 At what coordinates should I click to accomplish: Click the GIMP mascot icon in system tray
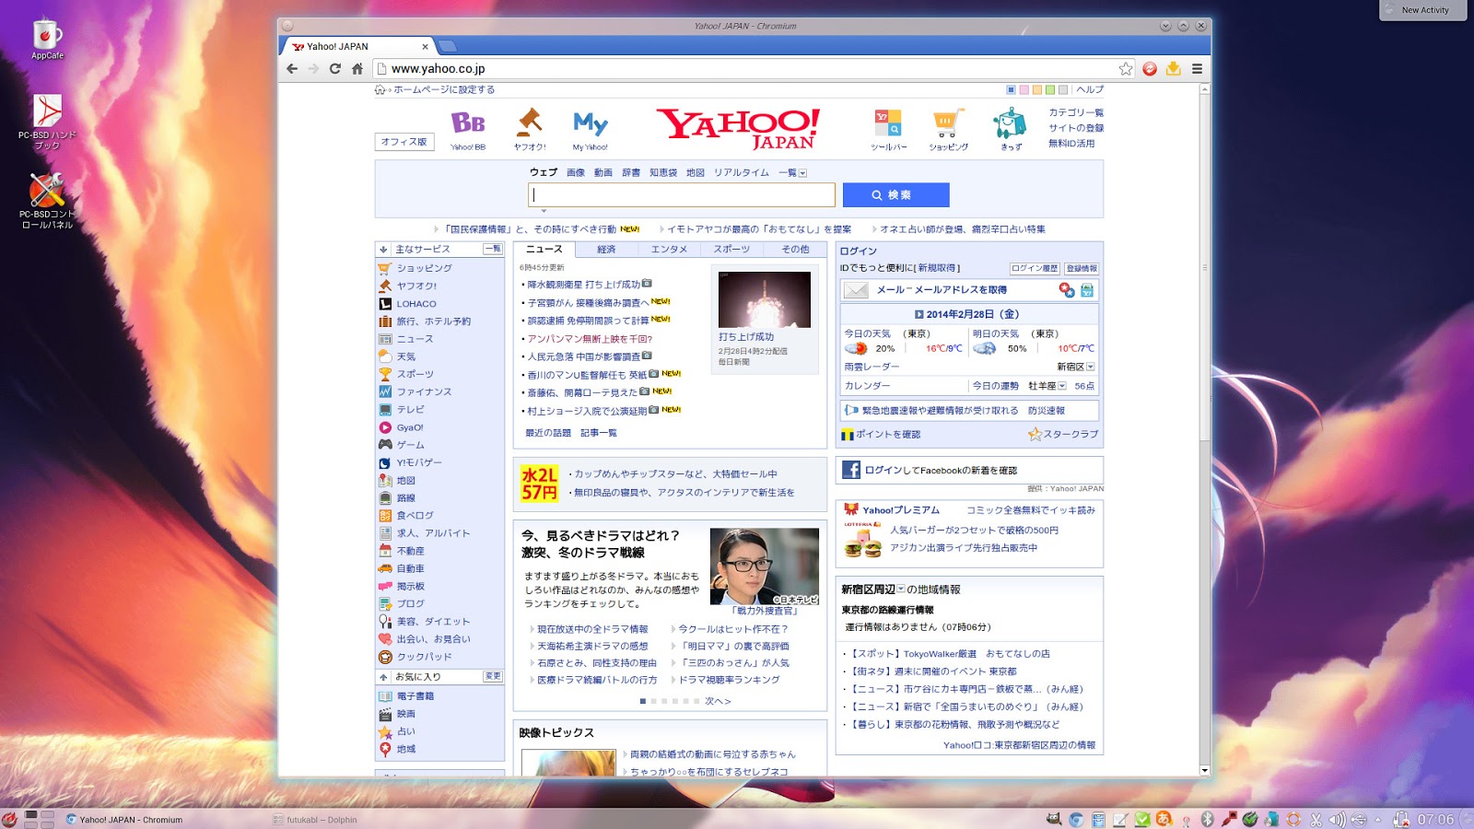pyautogui.click(x=1054, y=819)
